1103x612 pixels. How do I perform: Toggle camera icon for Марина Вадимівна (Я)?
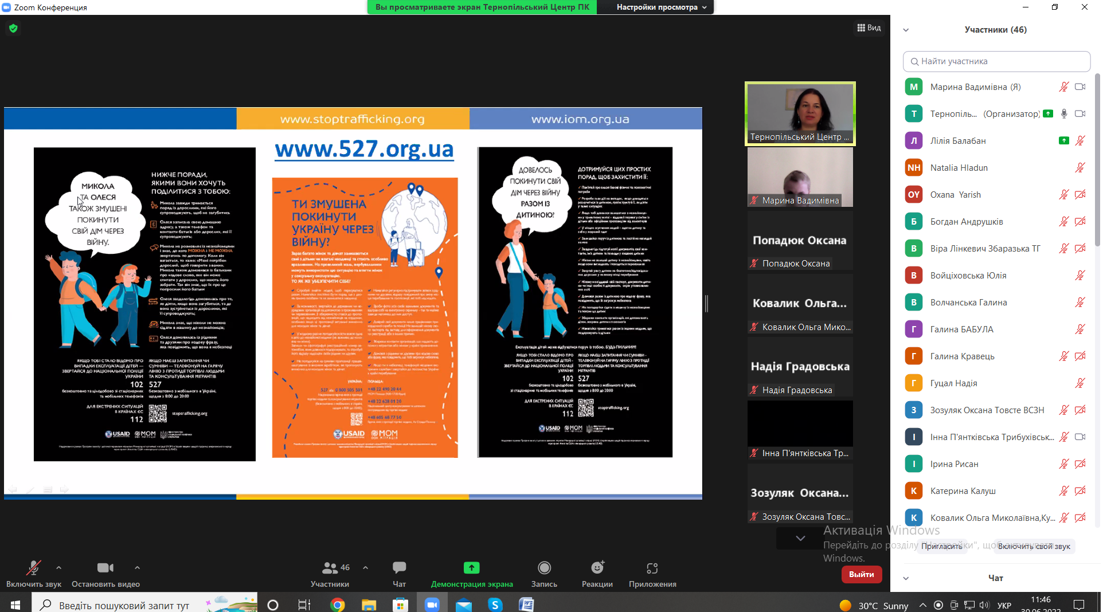click(x=1080, y=87)
